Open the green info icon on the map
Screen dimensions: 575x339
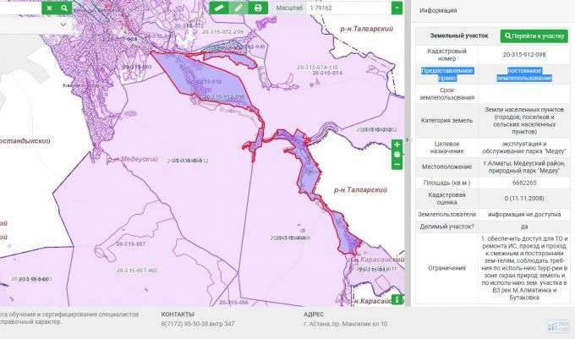tap(397, 298)
